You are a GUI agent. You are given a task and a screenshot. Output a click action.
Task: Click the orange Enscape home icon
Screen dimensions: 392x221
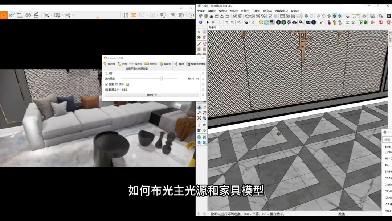coord(4,15)
